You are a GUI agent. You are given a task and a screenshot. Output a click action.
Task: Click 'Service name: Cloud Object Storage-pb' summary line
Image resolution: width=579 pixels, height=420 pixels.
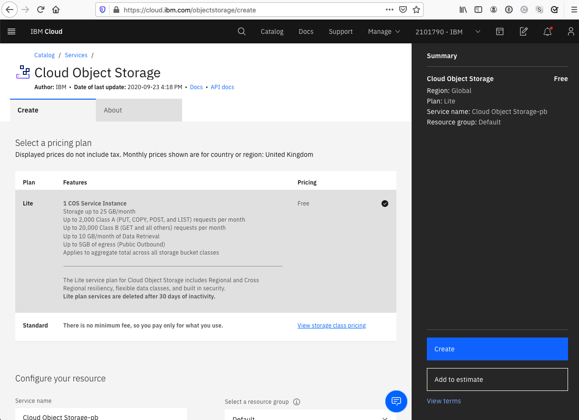tap(487, 112)
